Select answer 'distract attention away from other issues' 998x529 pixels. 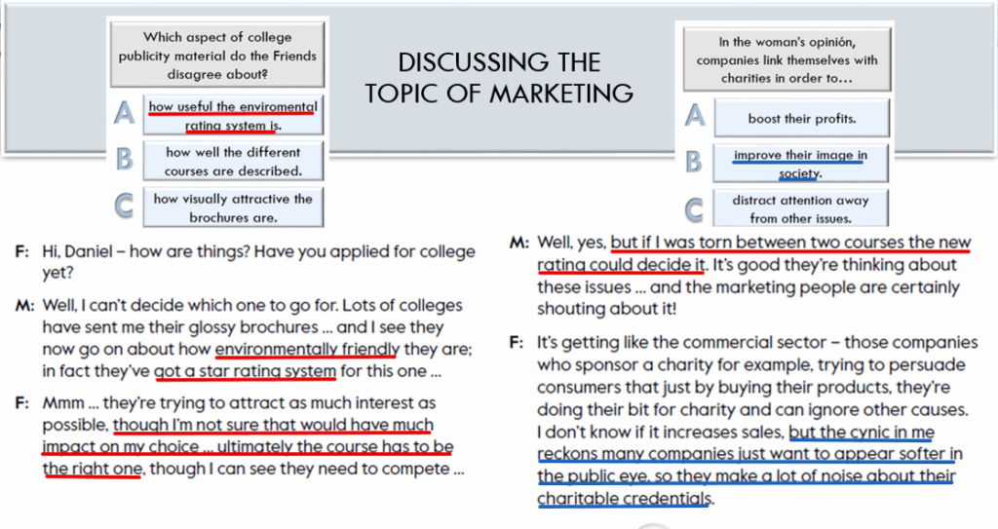coord(800,208)
